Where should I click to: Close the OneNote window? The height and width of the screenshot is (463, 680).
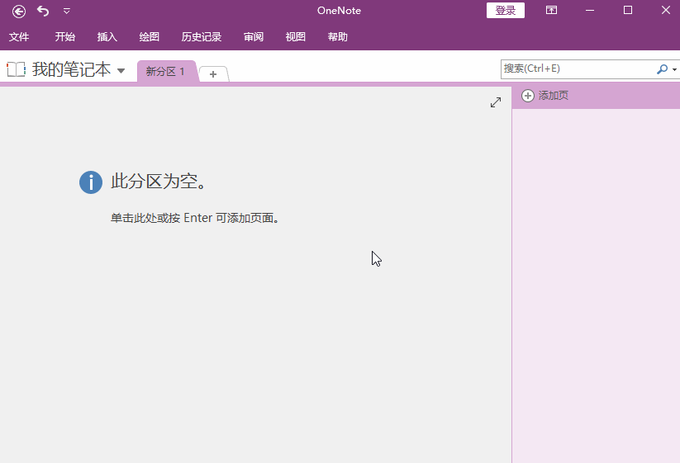coord(666,10)
